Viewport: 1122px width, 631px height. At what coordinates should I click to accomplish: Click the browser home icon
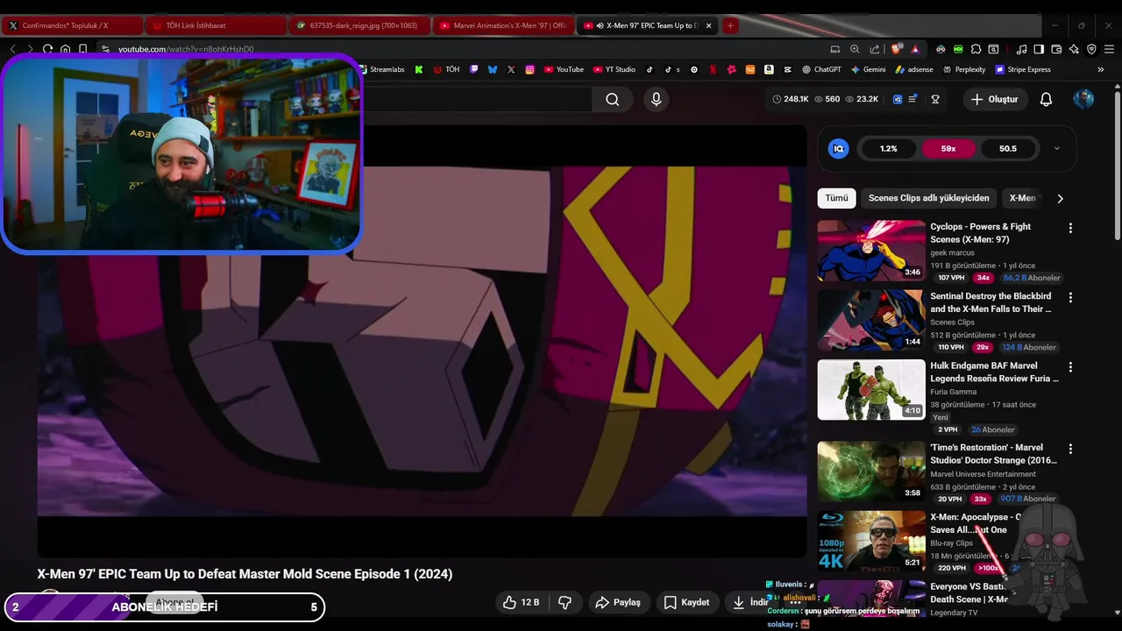[65, 49]
